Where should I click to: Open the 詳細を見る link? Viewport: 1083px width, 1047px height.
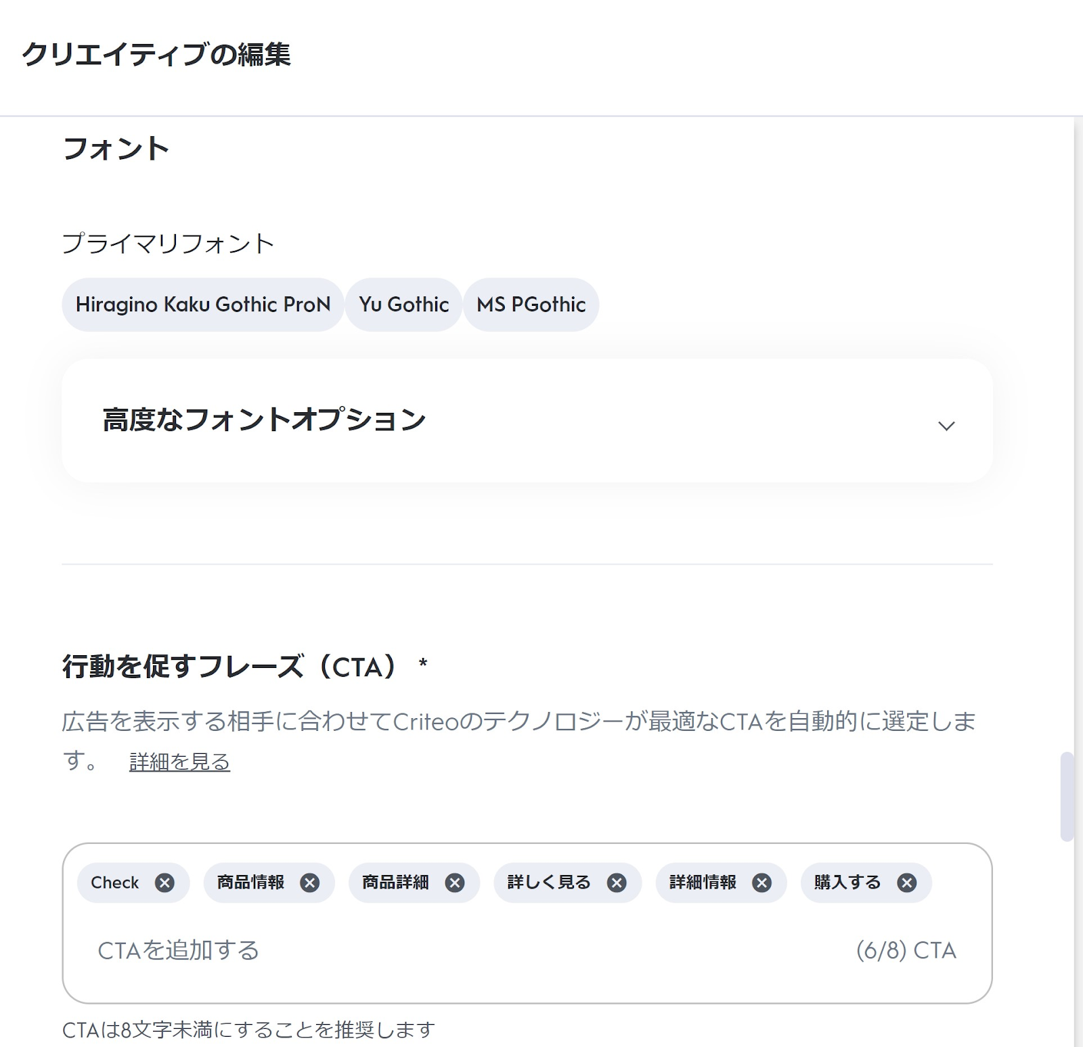[179, 762]
